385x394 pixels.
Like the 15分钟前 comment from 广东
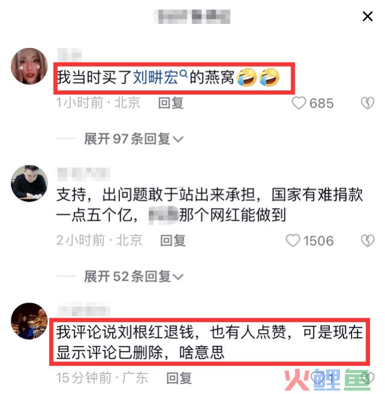tap(318, 378)
